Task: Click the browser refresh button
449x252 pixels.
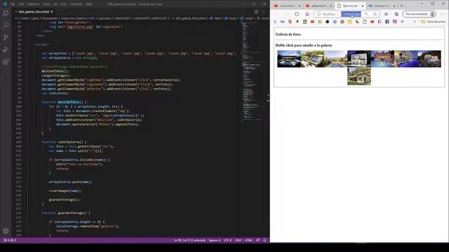Action: tap(297, 14)
